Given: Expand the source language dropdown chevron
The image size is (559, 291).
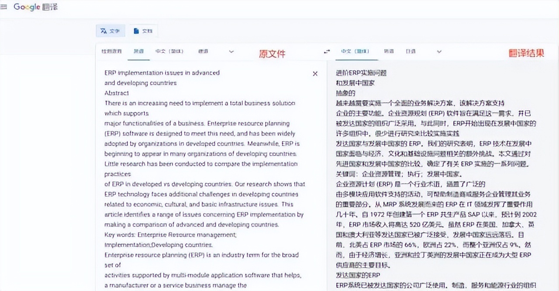Looking at the screenshot, I should [231, 51].
